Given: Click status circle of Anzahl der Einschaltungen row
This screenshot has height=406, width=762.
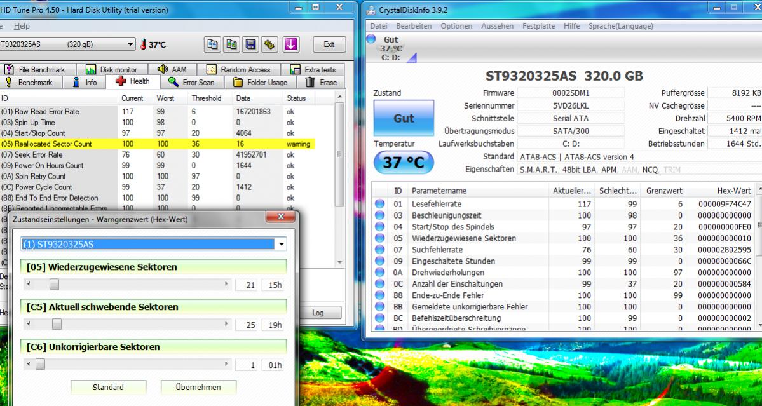Looking at the screenshot, I should pyautogui.click(x=379, y=284).
